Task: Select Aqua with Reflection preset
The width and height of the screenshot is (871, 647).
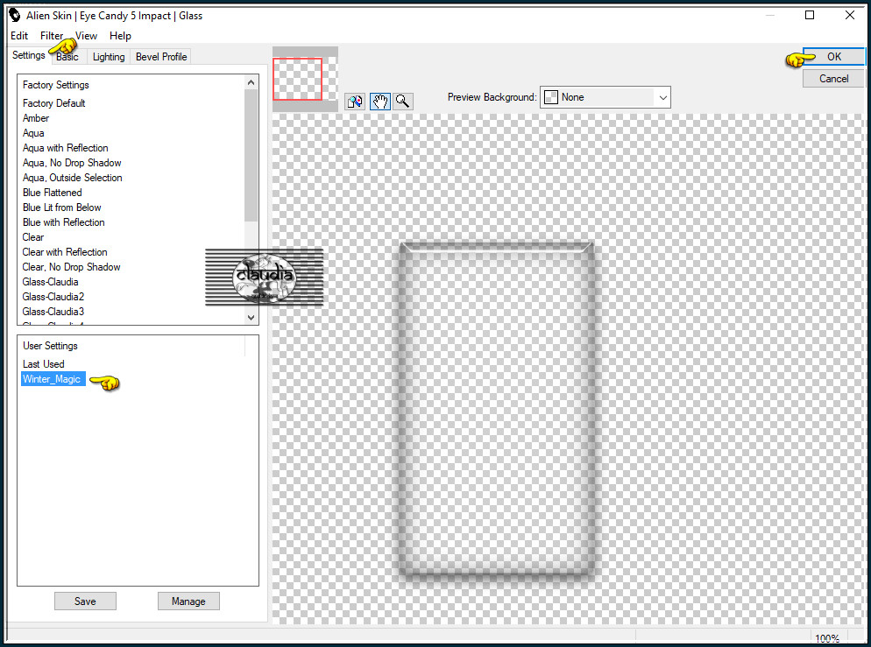Action: click(x=66, y=148)
